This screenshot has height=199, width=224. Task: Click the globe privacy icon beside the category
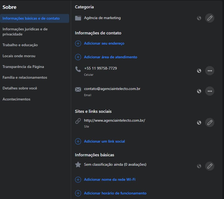click(199, 18)
